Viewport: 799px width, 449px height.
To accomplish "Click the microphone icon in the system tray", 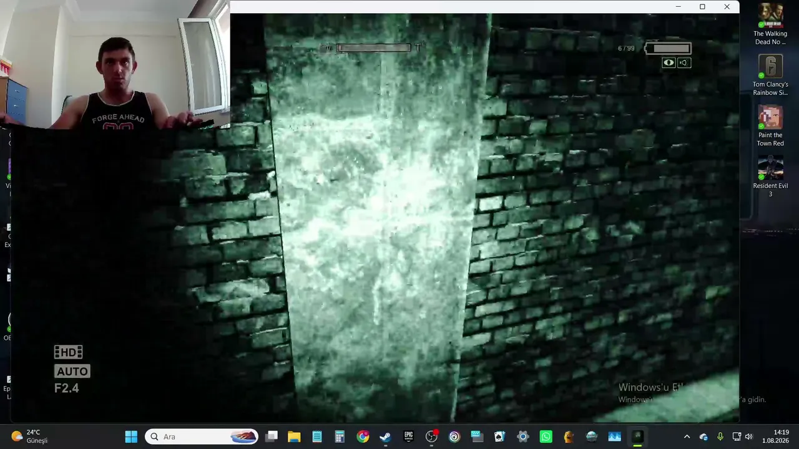I will 720,437.
